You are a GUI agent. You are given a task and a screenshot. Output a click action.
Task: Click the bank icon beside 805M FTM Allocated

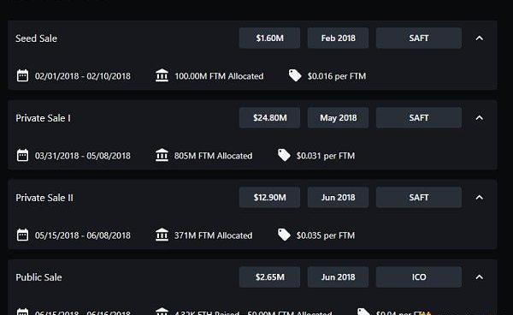coord(162,155)
